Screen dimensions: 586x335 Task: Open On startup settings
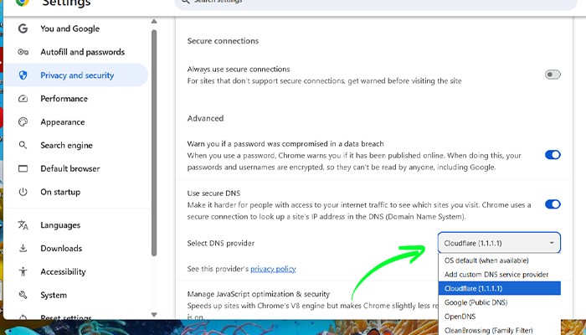(60, 192)
